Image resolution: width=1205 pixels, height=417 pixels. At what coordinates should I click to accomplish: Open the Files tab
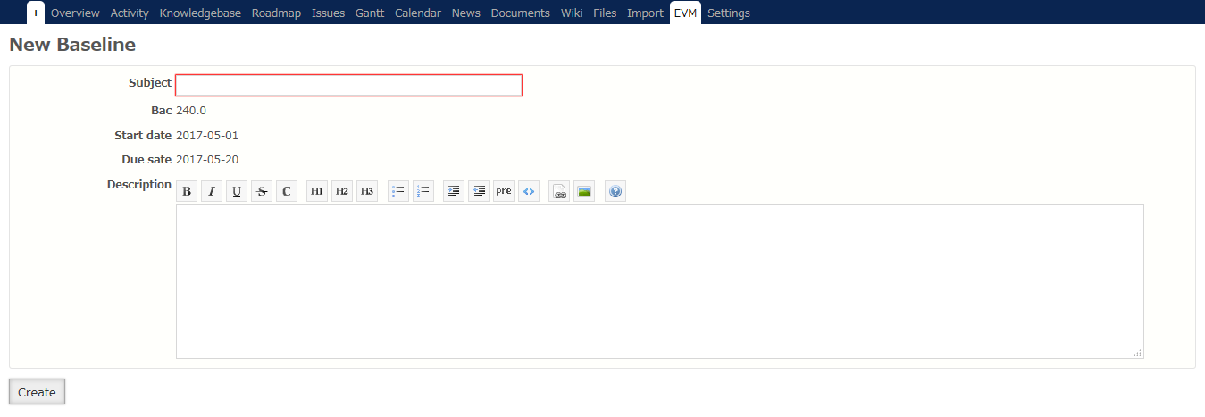coord(605,13)
